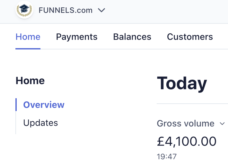The width and height of the screenshot is (228, 165).
Task: Click the grey sidebar rail beside Updates
Action: (16, 123)
